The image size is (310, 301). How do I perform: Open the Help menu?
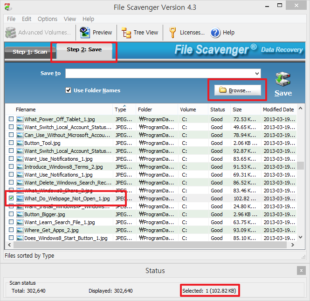pyautogui.click(x=88, y=19)
